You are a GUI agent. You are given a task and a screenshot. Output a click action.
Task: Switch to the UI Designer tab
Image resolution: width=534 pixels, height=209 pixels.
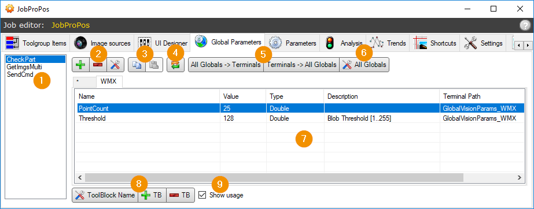[162, 43]
